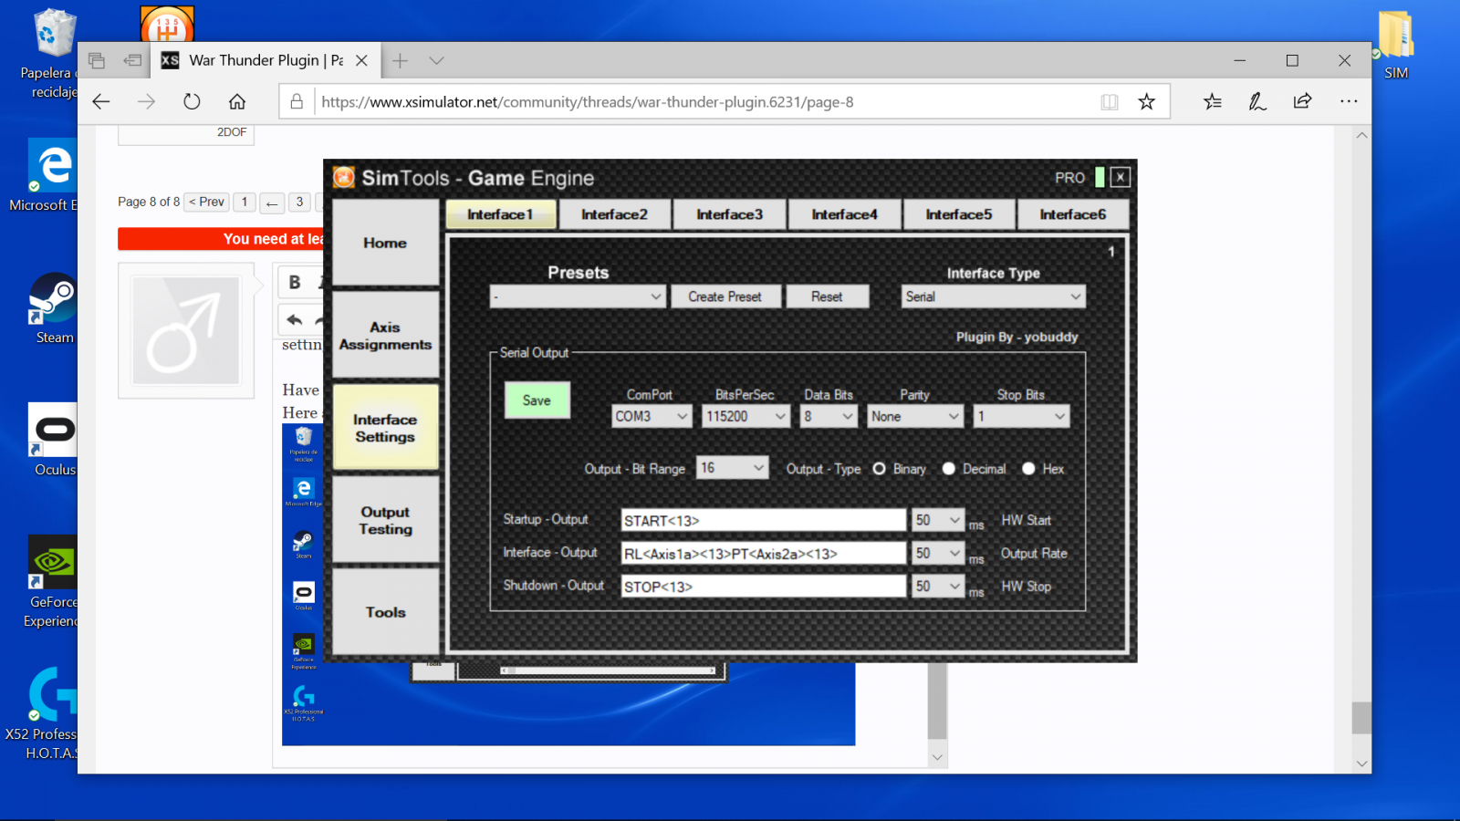Open the Data Bits dropdown
Image resolution: width=1460 pixels, height=821 pixels.
click(829, 416)
